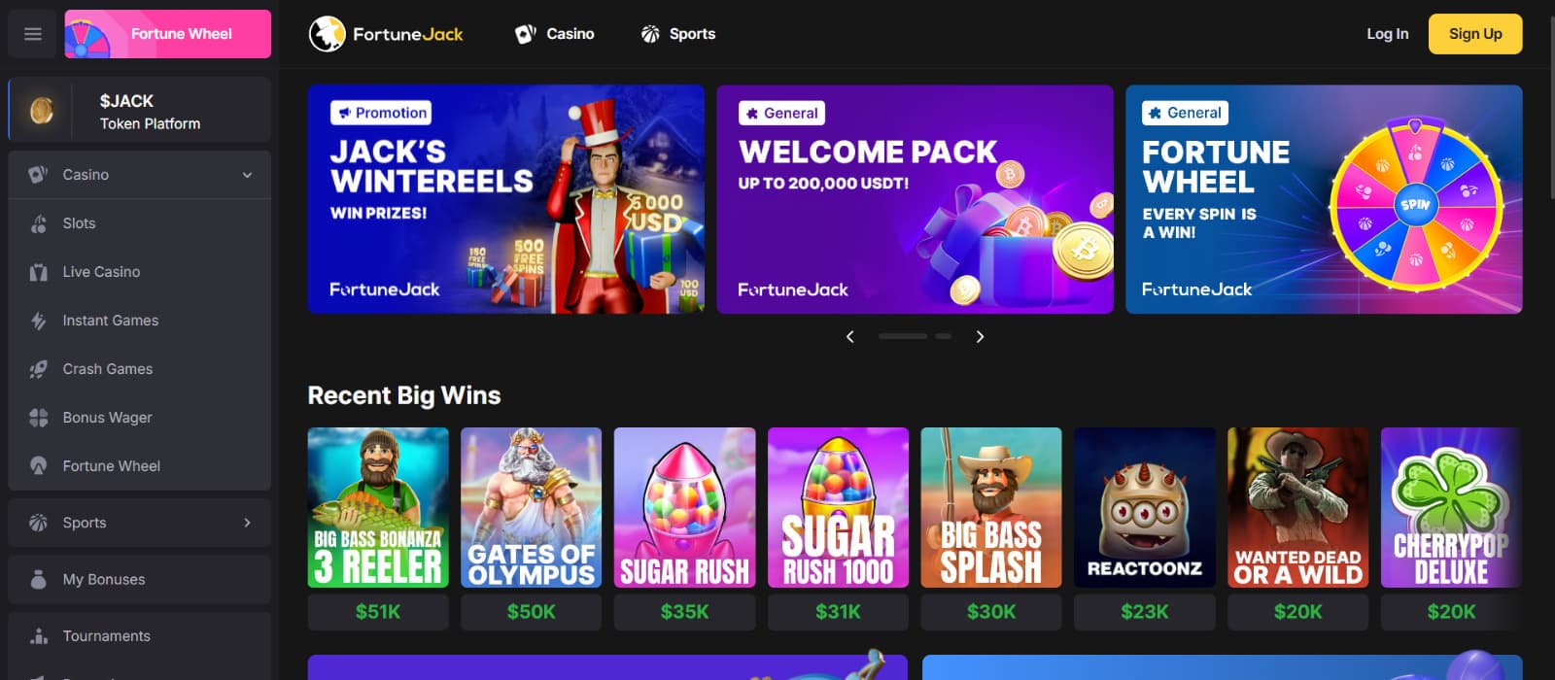Click the Crash Games rocket icon
The height and width of the screenshot is (680, 1555).
[x=39, y=369]
